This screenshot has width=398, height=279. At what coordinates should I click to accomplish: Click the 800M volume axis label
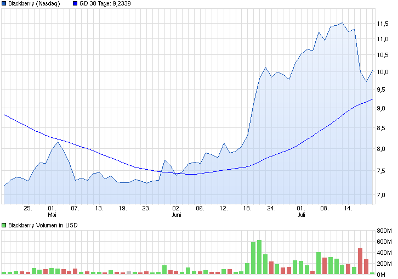pos(384,231)
